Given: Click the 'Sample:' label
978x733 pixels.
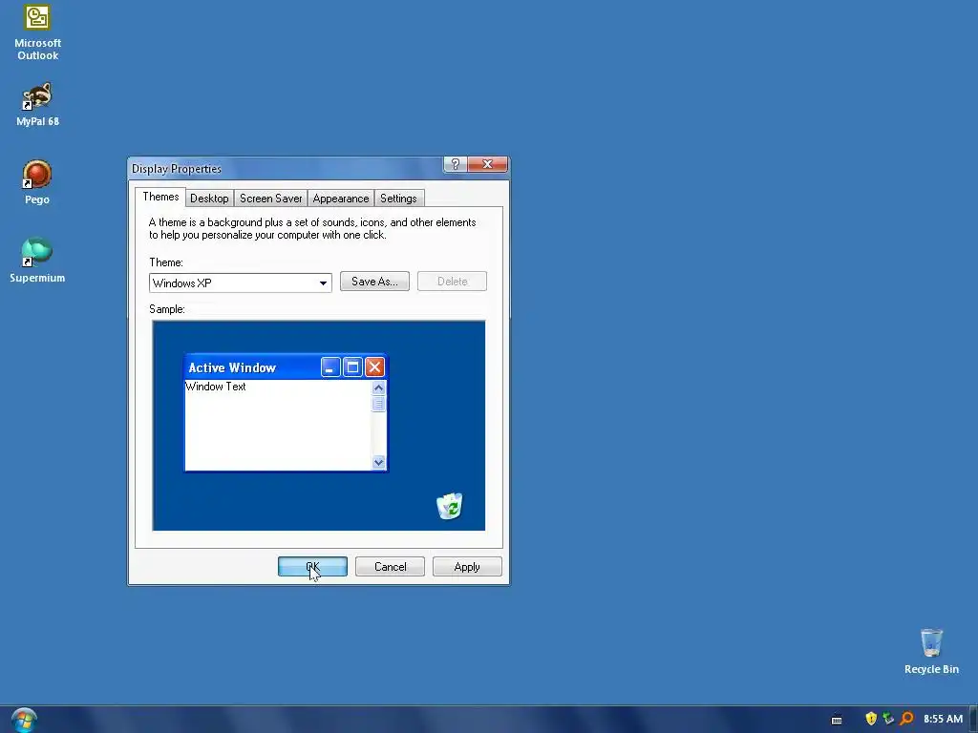Looking at the screenshot, I should tap(167, 309).
